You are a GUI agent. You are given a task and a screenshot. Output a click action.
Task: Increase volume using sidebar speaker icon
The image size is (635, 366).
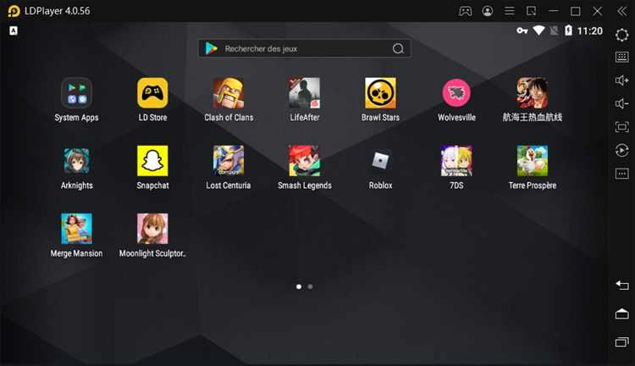[622, 80]
